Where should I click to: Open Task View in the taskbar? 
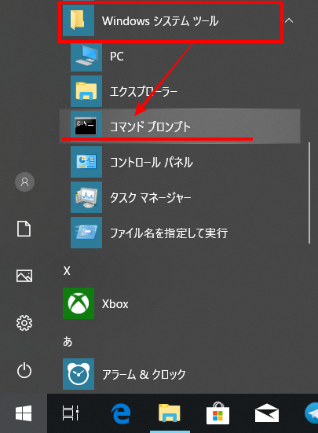pos(71,413)
